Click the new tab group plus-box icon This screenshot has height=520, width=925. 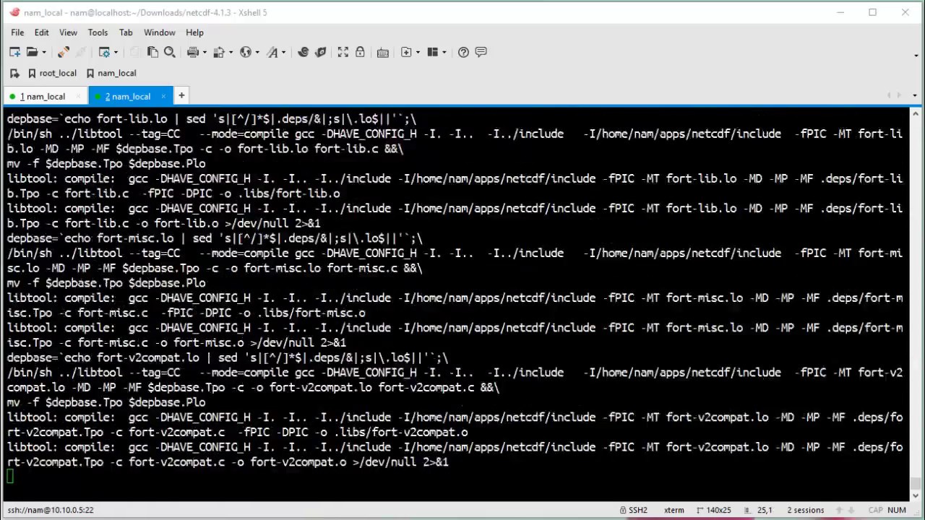[406, 52]
